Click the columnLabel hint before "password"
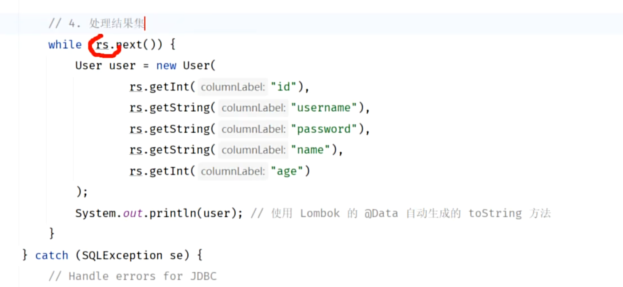This screenshot has width=623, height=287. coord(253,129)
